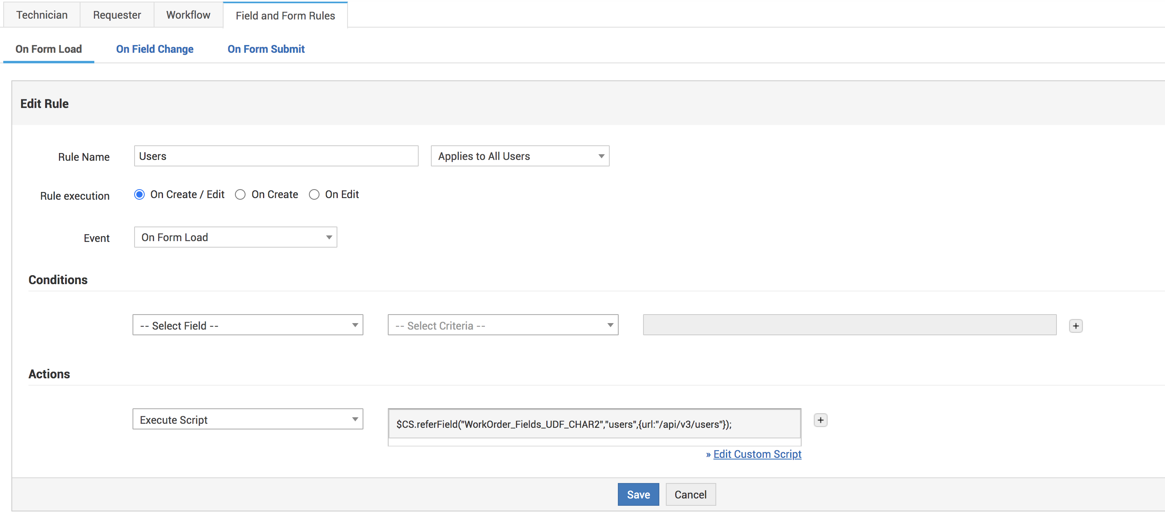This screenshot has width=1165, height=522.
Task: Switch to On Field Change sub-tab
Action: (x=155, y=49)
